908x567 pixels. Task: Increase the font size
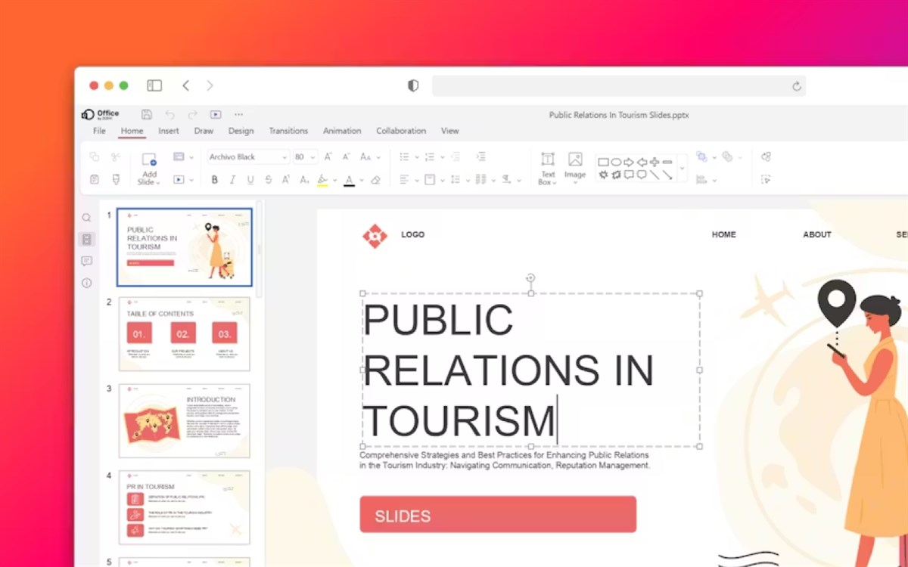328,156
